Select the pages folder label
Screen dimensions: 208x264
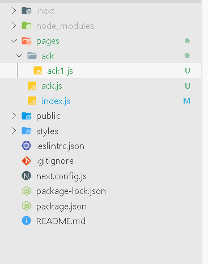[48, 42]
